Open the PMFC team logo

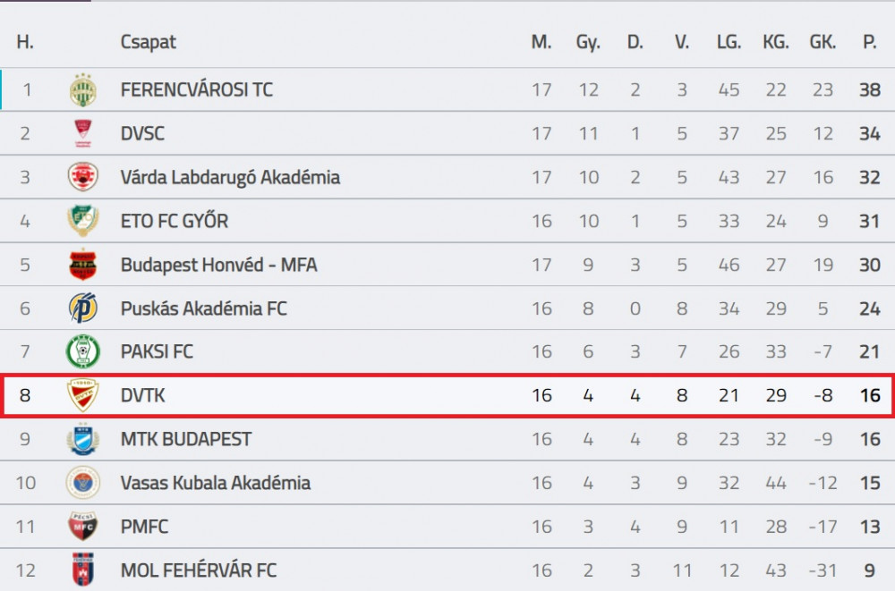click(x=82, y=527)
